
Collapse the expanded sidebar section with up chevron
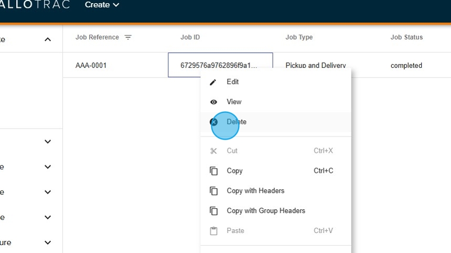coord(48,39)
